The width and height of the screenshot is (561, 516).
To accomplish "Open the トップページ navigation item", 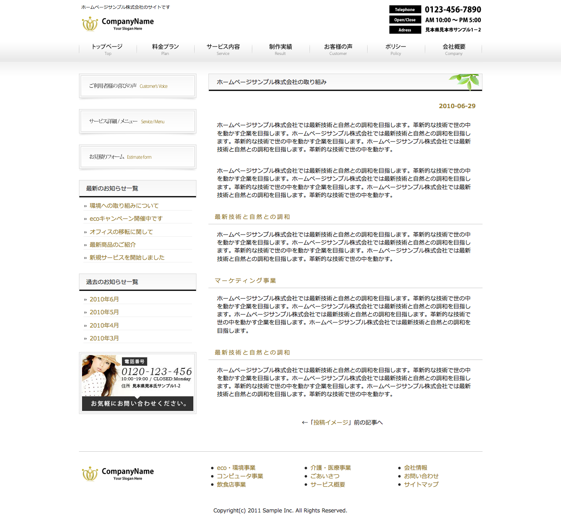I will pyautogui.click(x=107, y=49).
